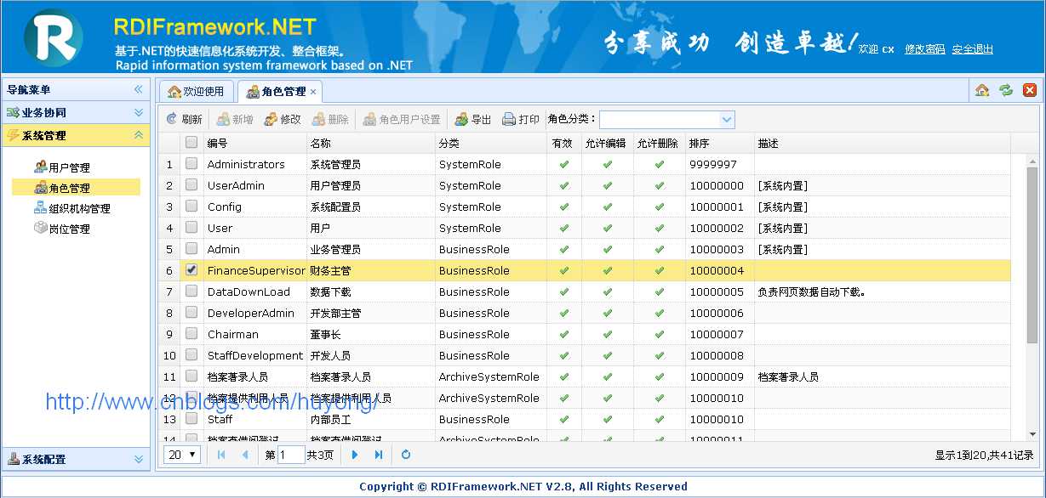This screenshot has height=498, width=1046.
Task: Click the 名称 column header
Action: click(x=370, y=143)
